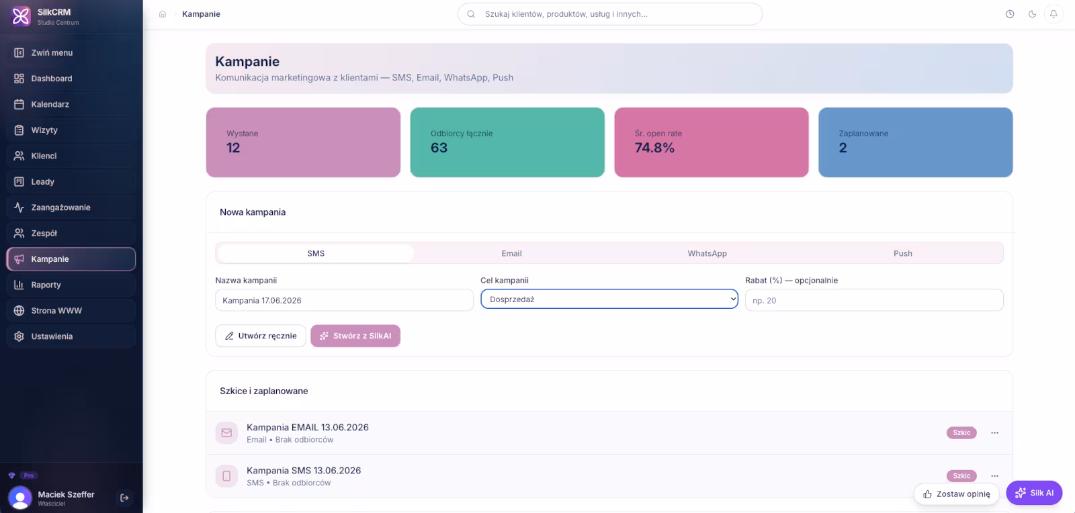Click the Ustawienia gear icon

point(19,336)
